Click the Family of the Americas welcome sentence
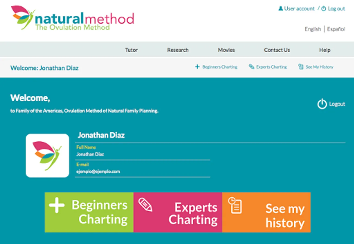Image resolution: width=354 pixels, height=244 pixels. [x=84, y=111]
